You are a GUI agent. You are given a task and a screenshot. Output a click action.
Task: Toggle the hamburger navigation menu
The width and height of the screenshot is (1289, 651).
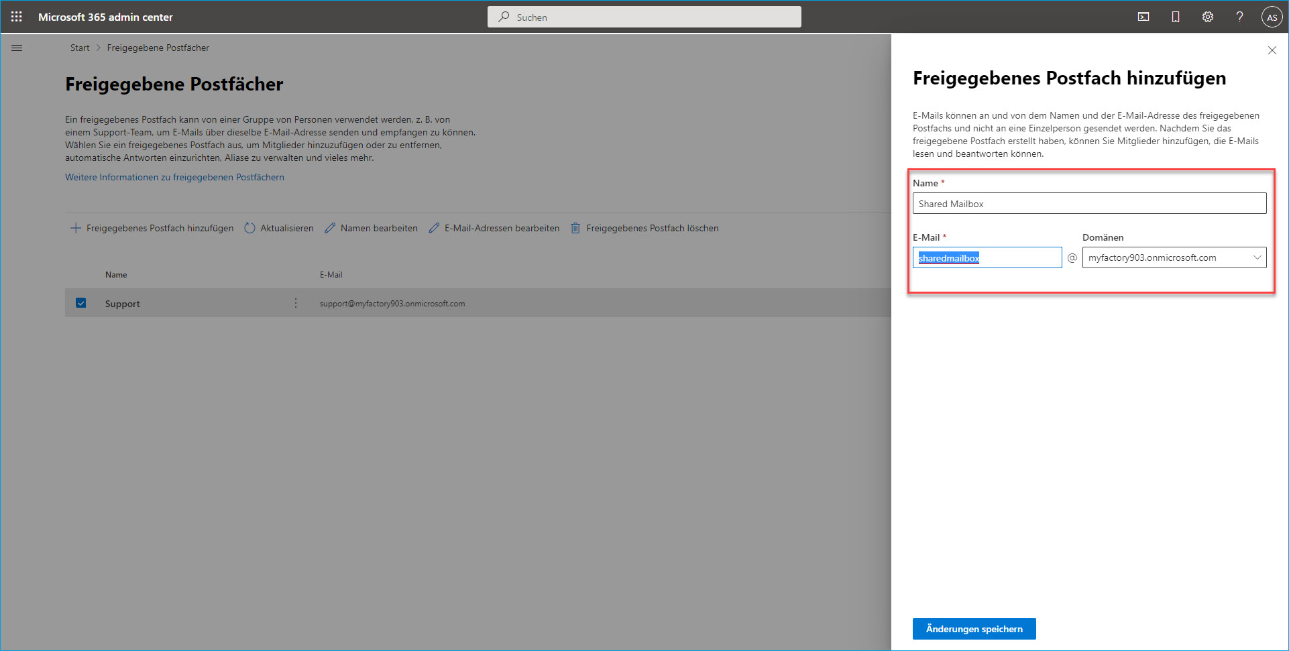tap(17, 48)
